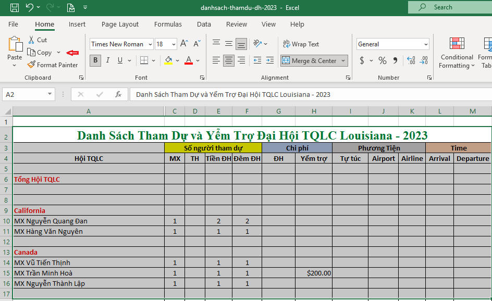Toggle Bold formatting

pos(95,60)
